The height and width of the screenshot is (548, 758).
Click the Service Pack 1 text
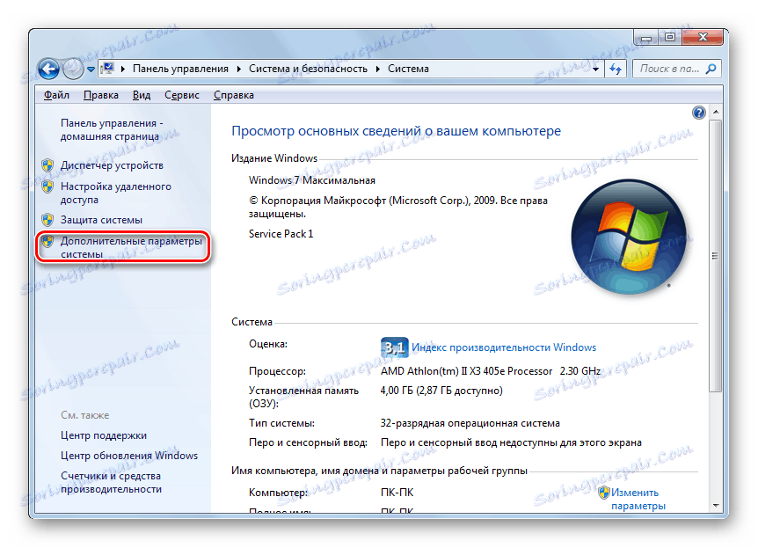pyautogui.click(x=281, y=234)
